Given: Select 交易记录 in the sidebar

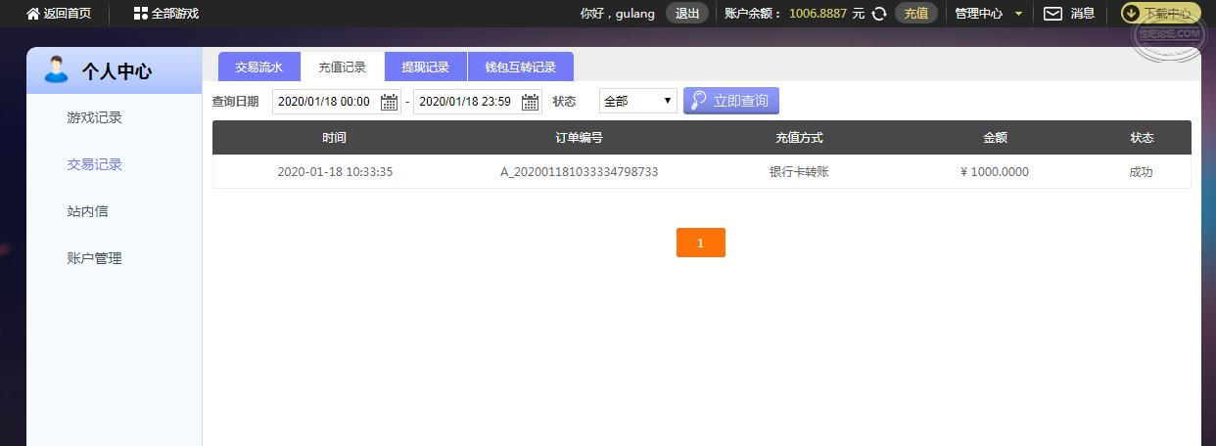Looking at the screenshot, I should 95,164.
